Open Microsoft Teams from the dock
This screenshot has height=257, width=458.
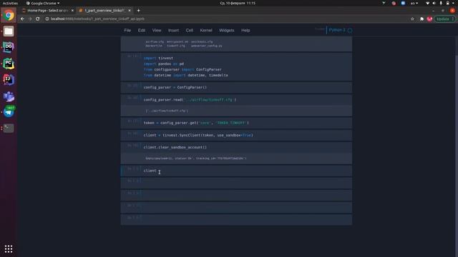pyautogui.click(x=9, y=96)
